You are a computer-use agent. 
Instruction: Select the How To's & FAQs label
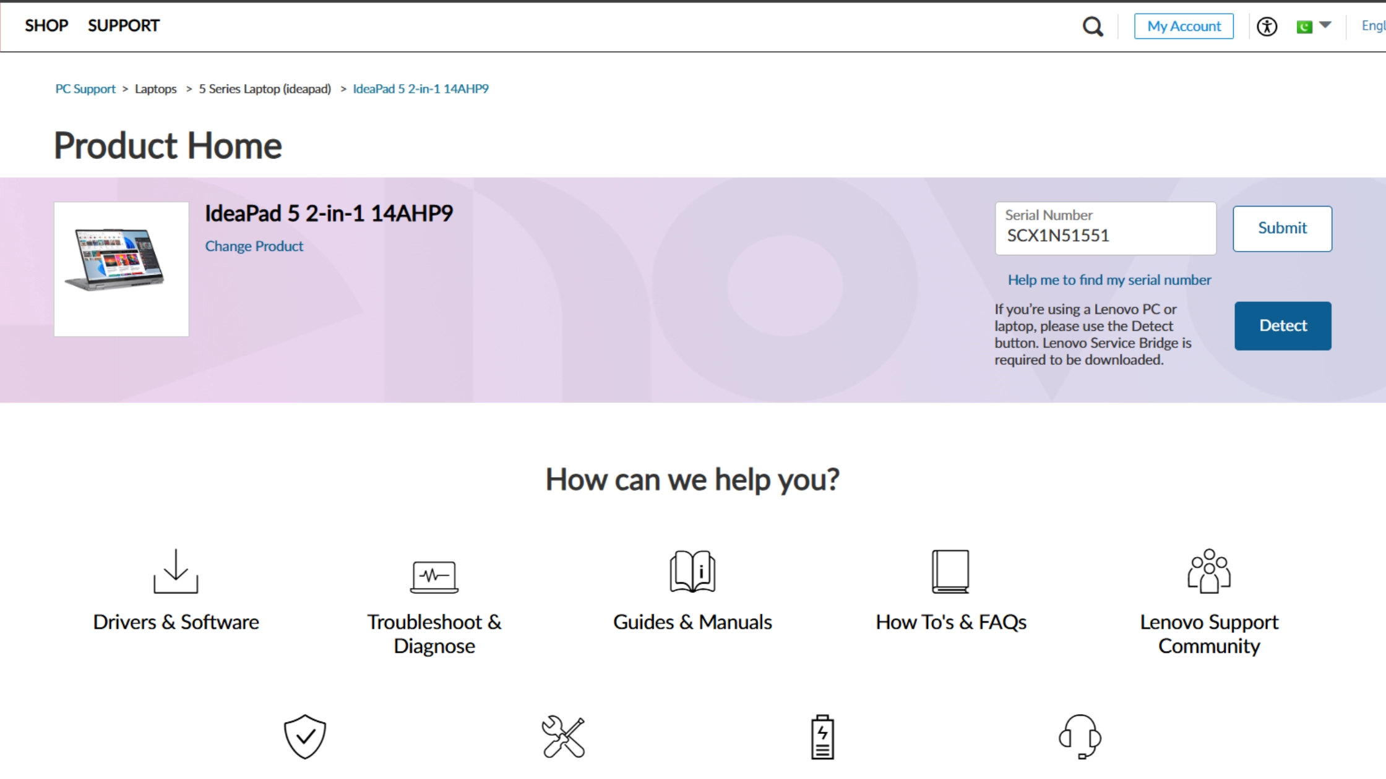point(951,622)
